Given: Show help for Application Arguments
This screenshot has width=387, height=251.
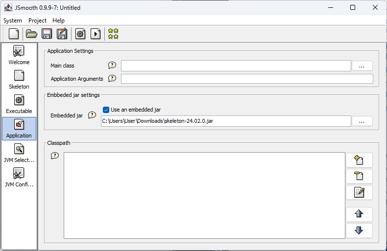Looking at the screenshot, I should (112, 78).
